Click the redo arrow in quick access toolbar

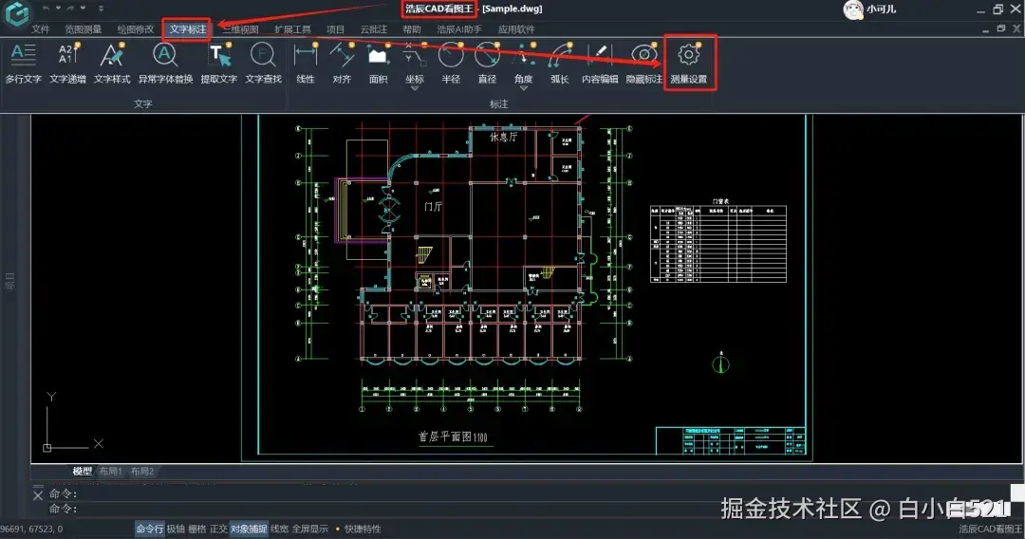point(70,8)
